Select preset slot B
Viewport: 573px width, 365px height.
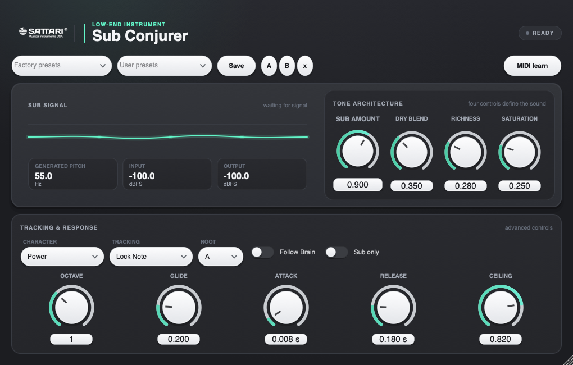(x=287, y=66)
